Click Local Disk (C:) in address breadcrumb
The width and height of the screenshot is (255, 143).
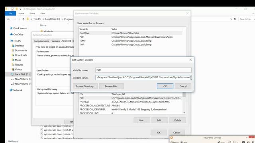[x=53, y=19]
